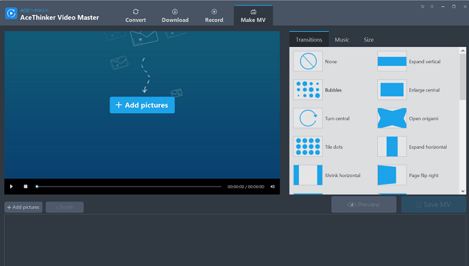Screen dimensions: 469x266
Task: Click the Bubbles transition label
Action: pyautogui.click(x=333, y=90)
